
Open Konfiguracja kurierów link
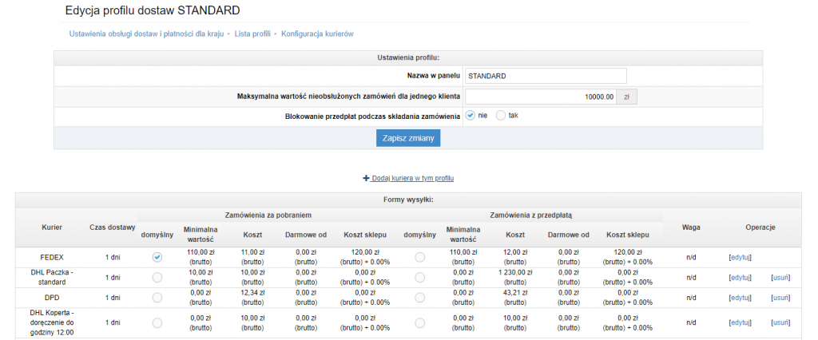317,34
